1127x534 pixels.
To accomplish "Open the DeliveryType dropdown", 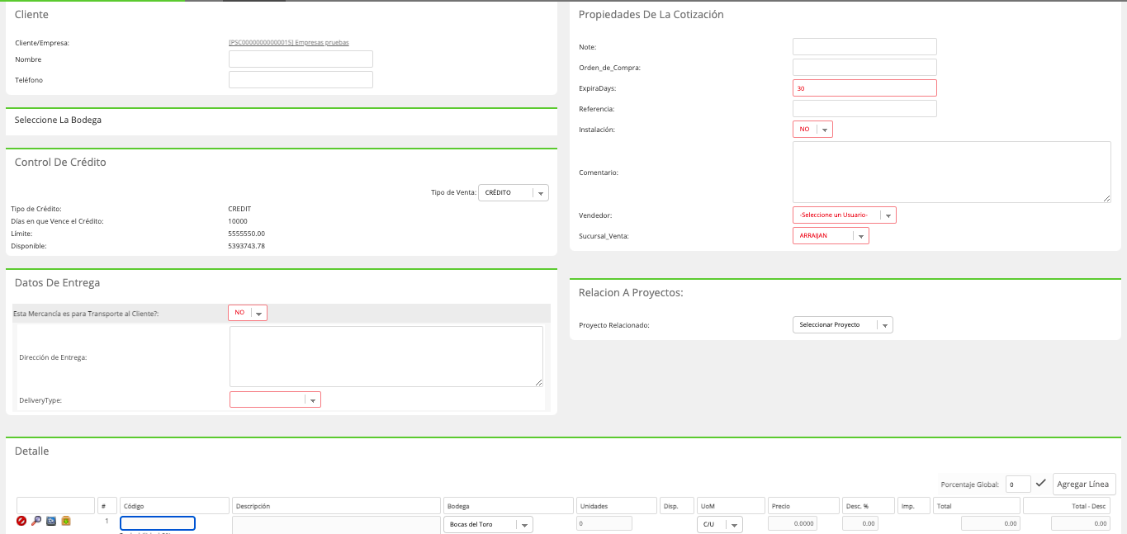I will (275, 399).
